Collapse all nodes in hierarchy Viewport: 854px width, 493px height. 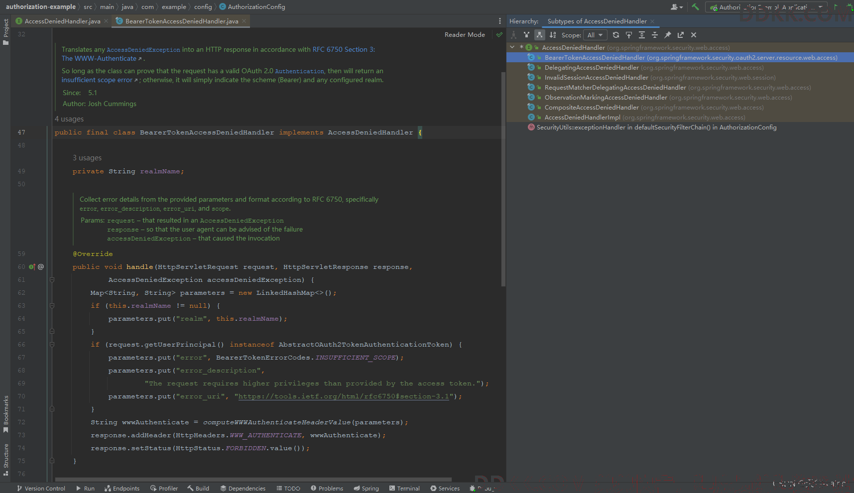655,35
